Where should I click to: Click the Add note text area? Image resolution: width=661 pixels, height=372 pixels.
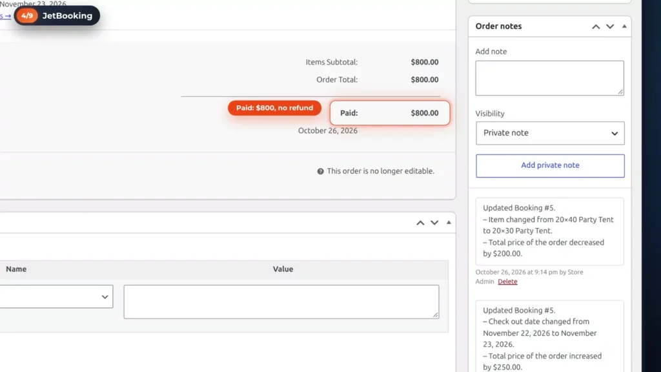(550, 78)
